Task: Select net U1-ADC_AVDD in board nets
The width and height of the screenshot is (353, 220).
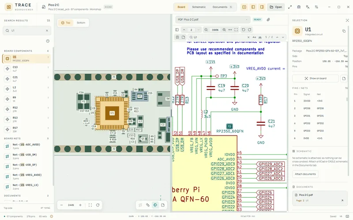Action: (26, 147)
